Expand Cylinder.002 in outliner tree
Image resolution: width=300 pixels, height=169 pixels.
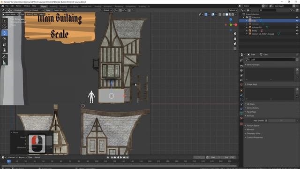[x=247, y=27]
